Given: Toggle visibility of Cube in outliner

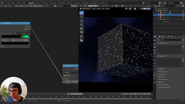Looking at the screenshot, I should coord(183,15).
